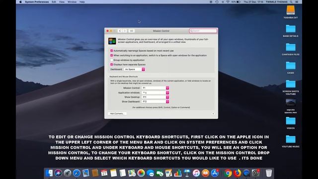Open the Dashboard As Space dropdown
318x179 pixels.
134,70
